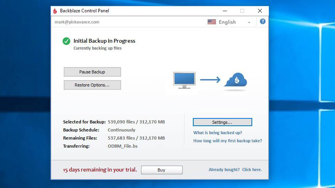The width and height of the screenshot is (335, 188).
Task: Close the Backblaze Control Panel window
Action: 260,11
